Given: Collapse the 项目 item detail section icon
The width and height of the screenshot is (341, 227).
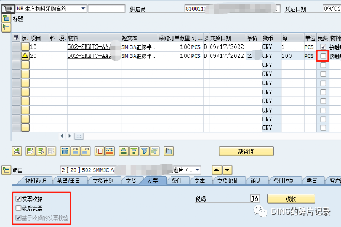Looking at the screenshot, I should (6, 170).
